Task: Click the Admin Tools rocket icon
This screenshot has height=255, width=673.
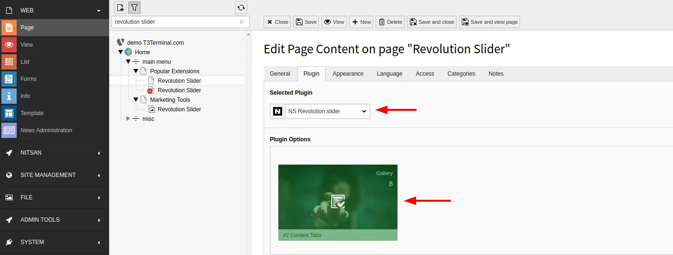Action: (x=9, y=220)
